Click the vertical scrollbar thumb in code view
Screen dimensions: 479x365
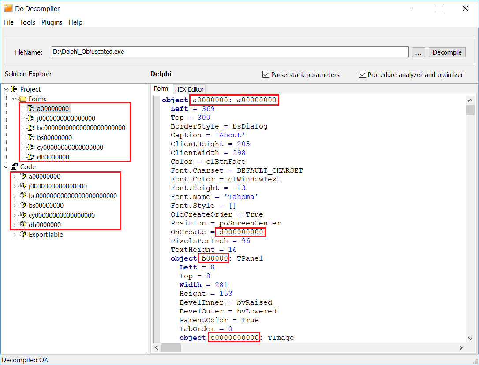471,110
